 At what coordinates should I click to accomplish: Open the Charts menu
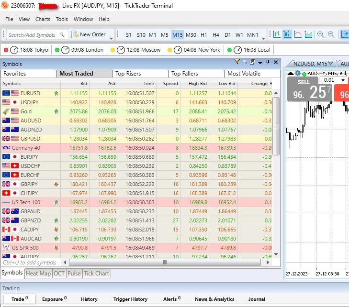coord(43,19)
